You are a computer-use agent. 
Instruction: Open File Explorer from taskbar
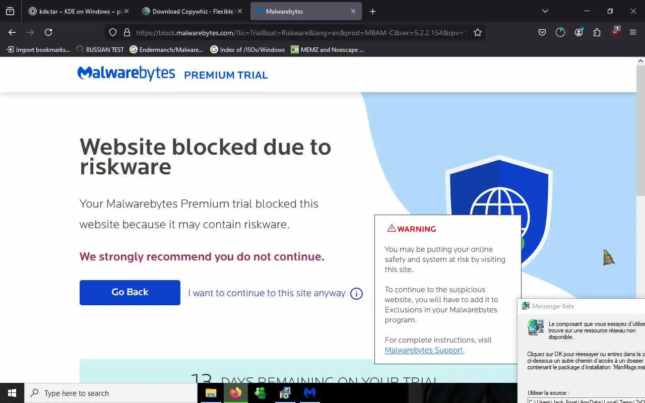[211, 393]
